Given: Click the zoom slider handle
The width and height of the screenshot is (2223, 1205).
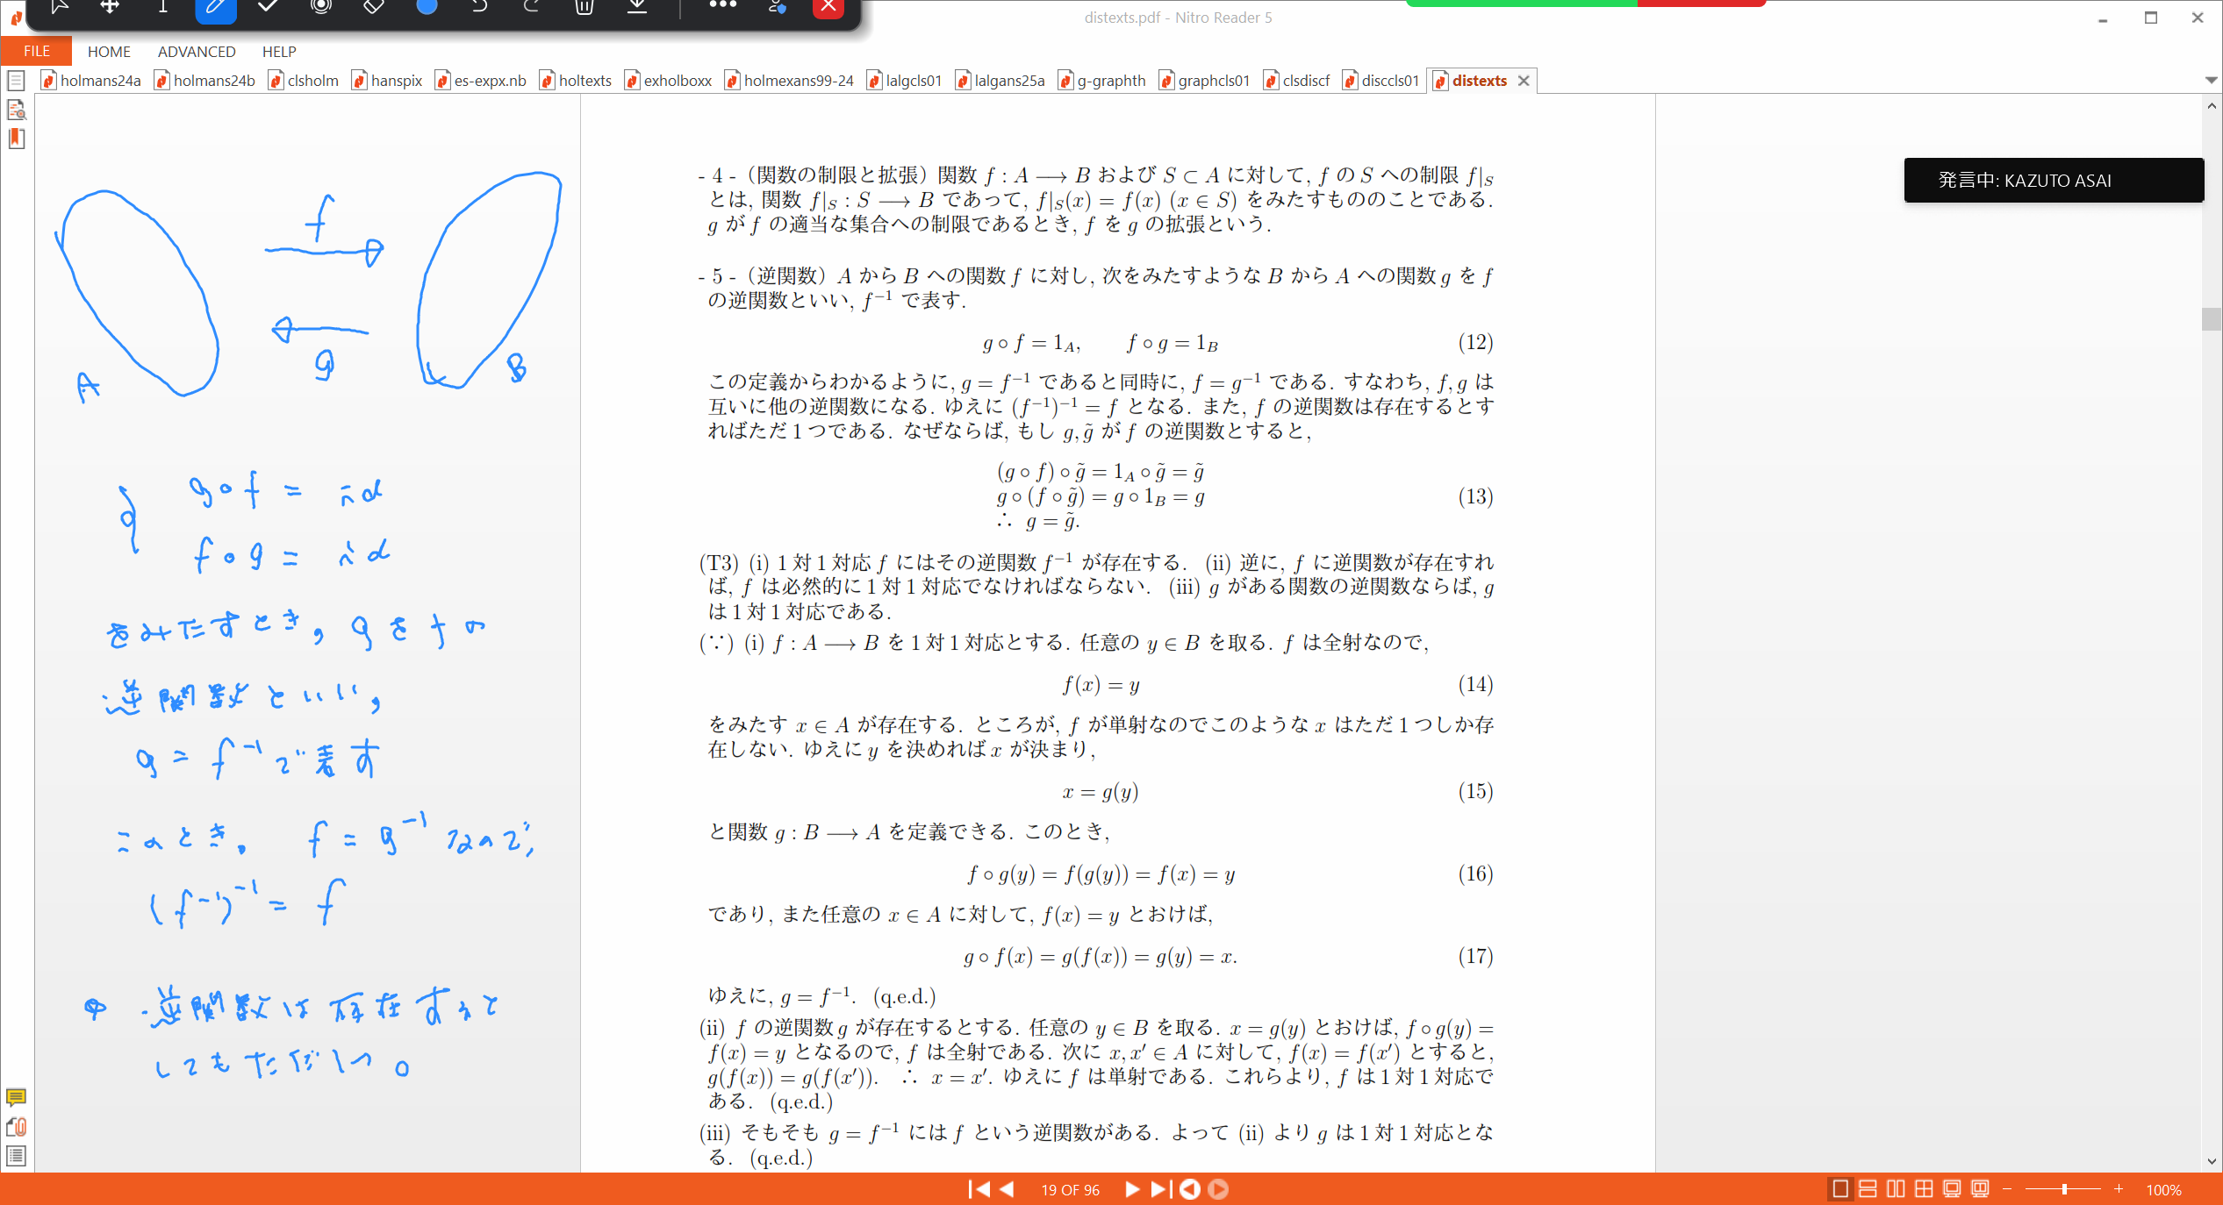Looking at the screenshot, I should pyautogui.click(x=2064, y=1189).
